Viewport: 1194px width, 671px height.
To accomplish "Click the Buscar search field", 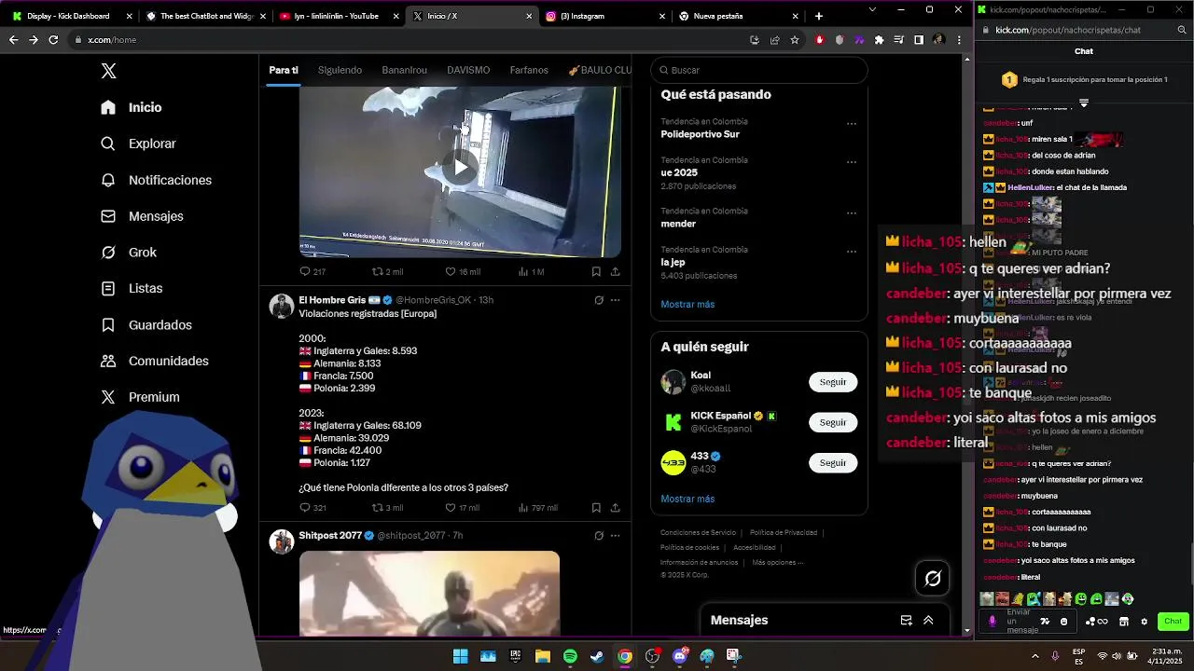I will (x=759, y=70).
